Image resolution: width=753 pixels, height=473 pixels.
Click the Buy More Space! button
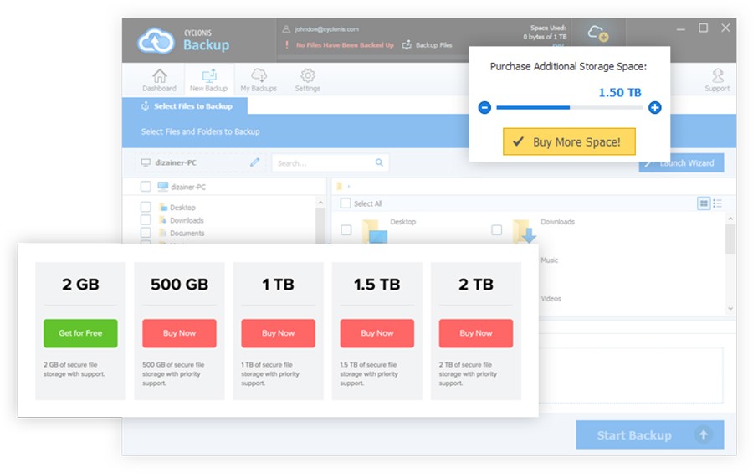[x=568, y=142]
